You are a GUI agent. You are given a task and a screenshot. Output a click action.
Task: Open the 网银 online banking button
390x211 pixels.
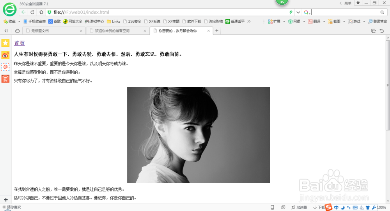[x=294, y=21]
